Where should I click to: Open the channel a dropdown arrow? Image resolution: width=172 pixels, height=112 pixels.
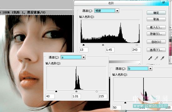tap(83, 57)
